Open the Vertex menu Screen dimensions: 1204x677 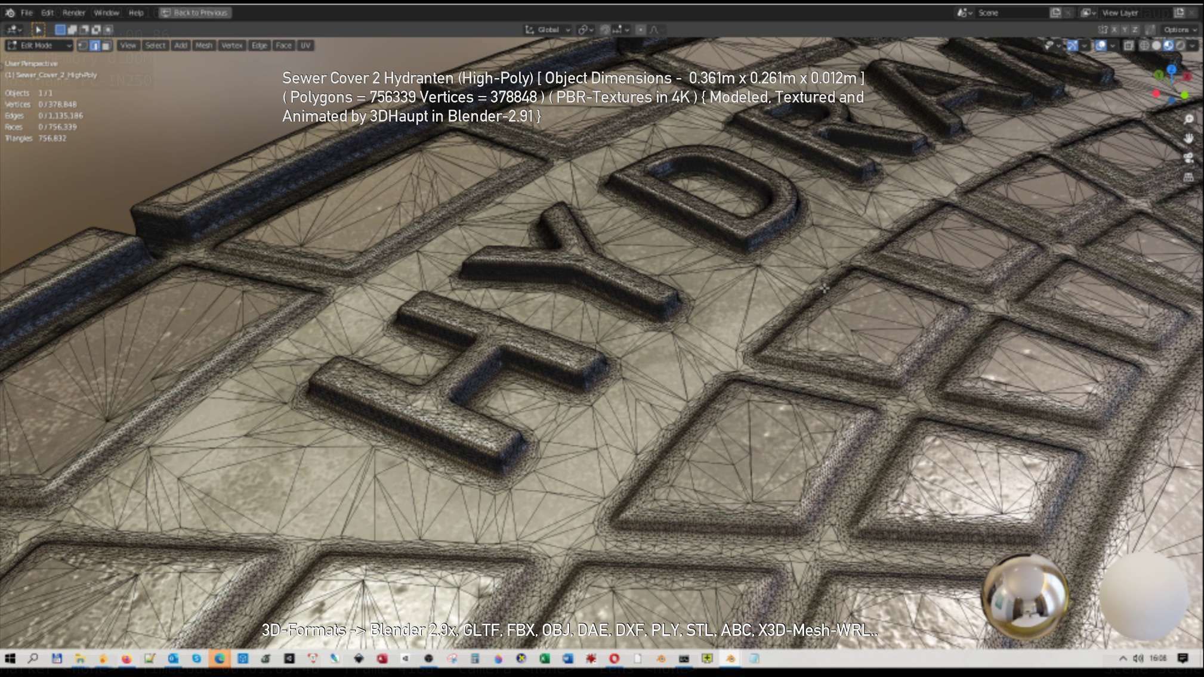(x=231, y=45)
